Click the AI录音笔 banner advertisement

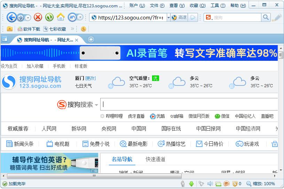point(139,53)
